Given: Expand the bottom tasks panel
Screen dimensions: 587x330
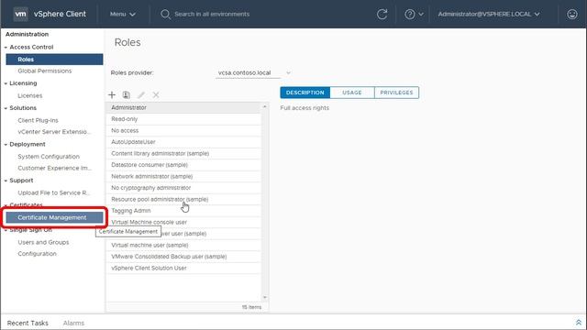Looking at the screenshot, I should pos(579,323).
